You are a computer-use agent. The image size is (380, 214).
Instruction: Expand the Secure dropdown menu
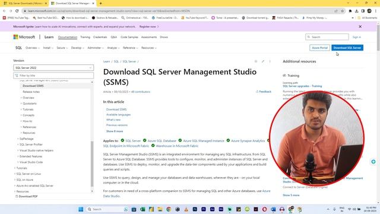coord(62,48)
